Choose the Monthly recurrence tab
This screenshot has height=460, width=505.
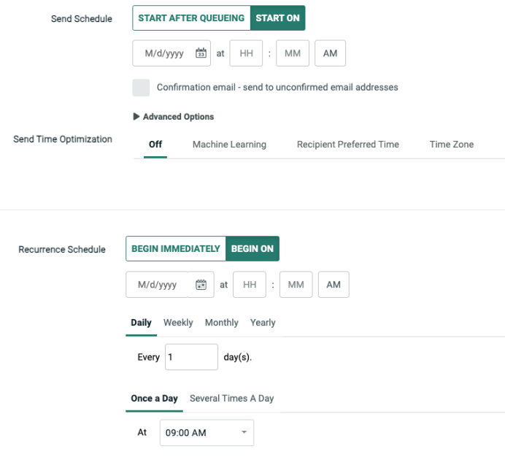221,323
